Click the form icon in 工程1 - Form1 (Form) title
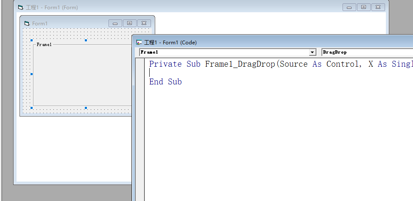The height and width of the screenshot is (201, 413). point(20,7)
